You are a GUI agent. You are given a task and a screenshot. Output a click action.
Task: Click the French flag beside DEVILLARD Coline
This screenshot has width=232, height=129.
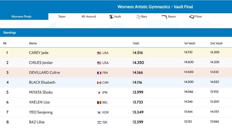point(99,73)
